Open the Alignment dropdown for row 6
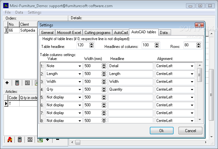Viewport: 218px width, 149px height. [192, 105]
